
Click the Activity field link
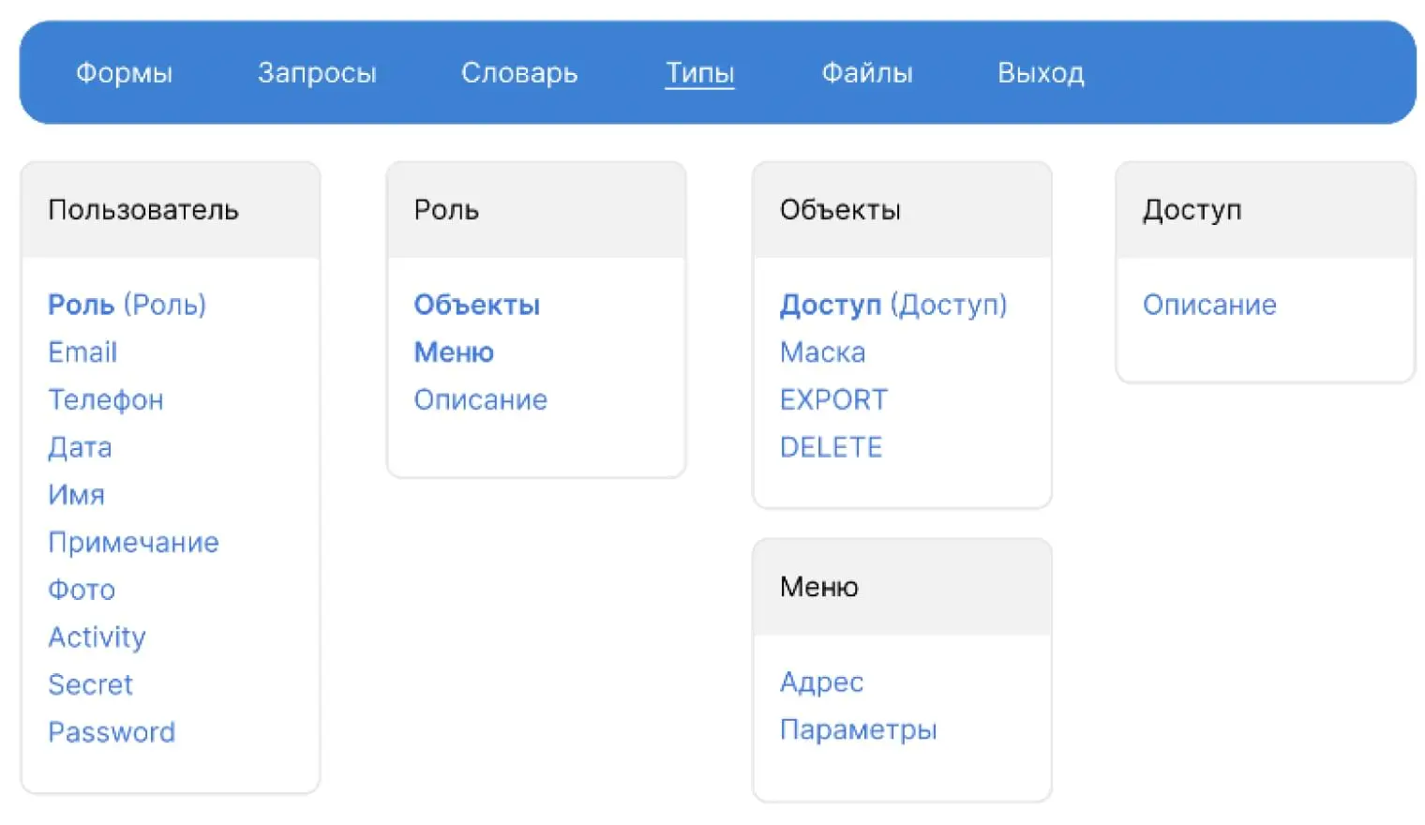click(97, 637)
